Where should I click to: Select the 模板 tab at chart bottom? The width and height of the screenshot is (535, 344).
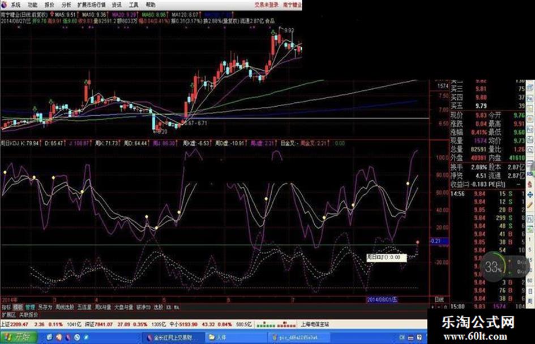pos(18,307)
